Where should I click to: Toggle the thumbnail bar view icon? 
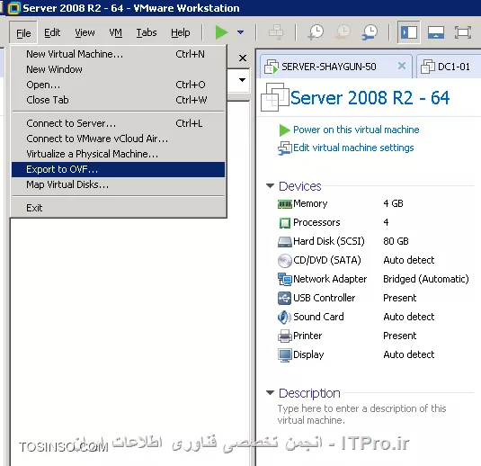[x=436, y=32]
